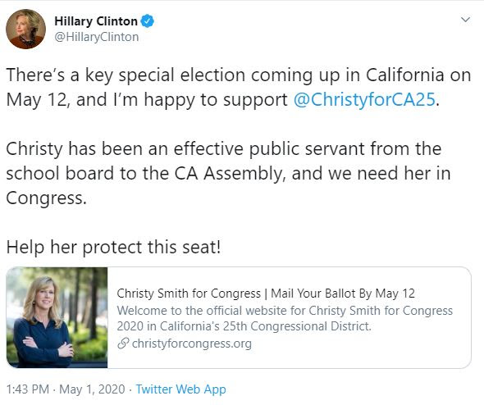The image size is (484, 405).
Task: Click the May 12 text in the card title
Action: [395, 294]
